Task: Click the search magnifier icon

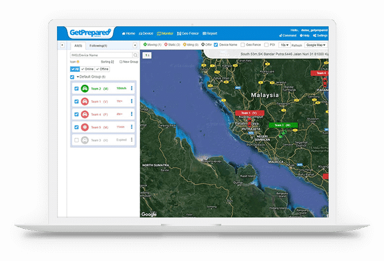Action: [x=136, y=55]
